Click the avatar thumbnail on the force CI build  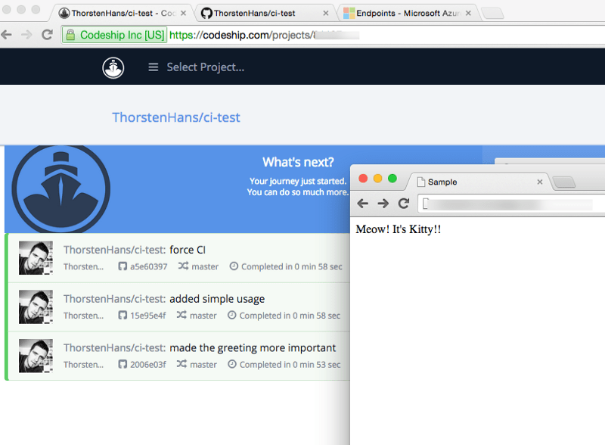[35, 257]
